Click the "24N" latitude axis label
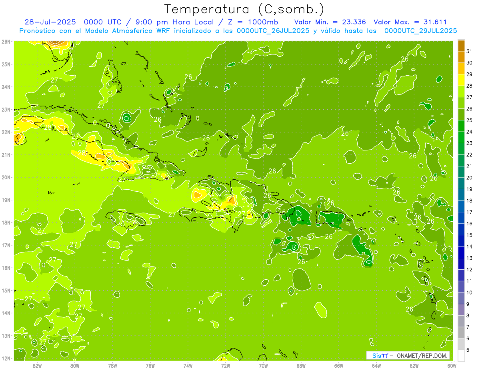This screenshot has width=480, height=371. (x=6, y=87)
